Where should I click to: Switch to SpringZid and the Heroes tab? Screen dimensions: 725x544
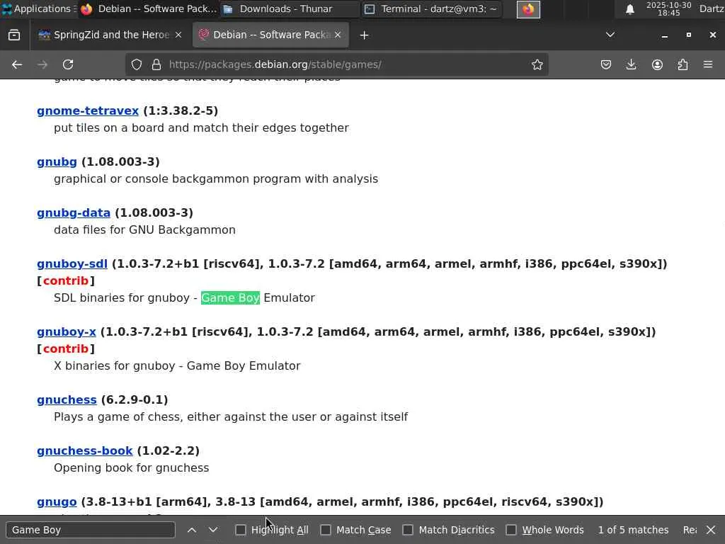pyautogui.click(x=111, y=35)
